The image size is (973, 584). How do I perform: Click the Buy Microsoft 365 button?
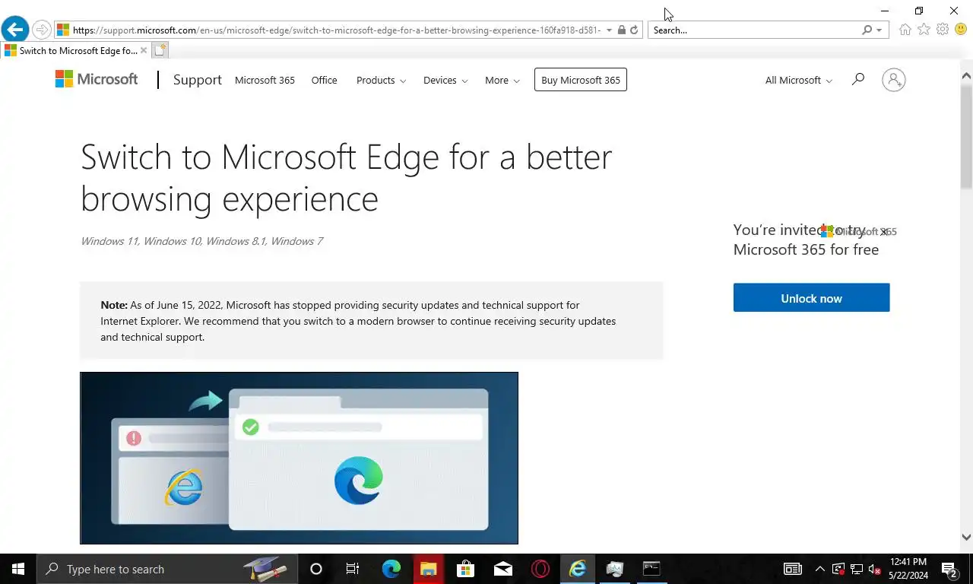pyautogui.click(x=581, y=80)
